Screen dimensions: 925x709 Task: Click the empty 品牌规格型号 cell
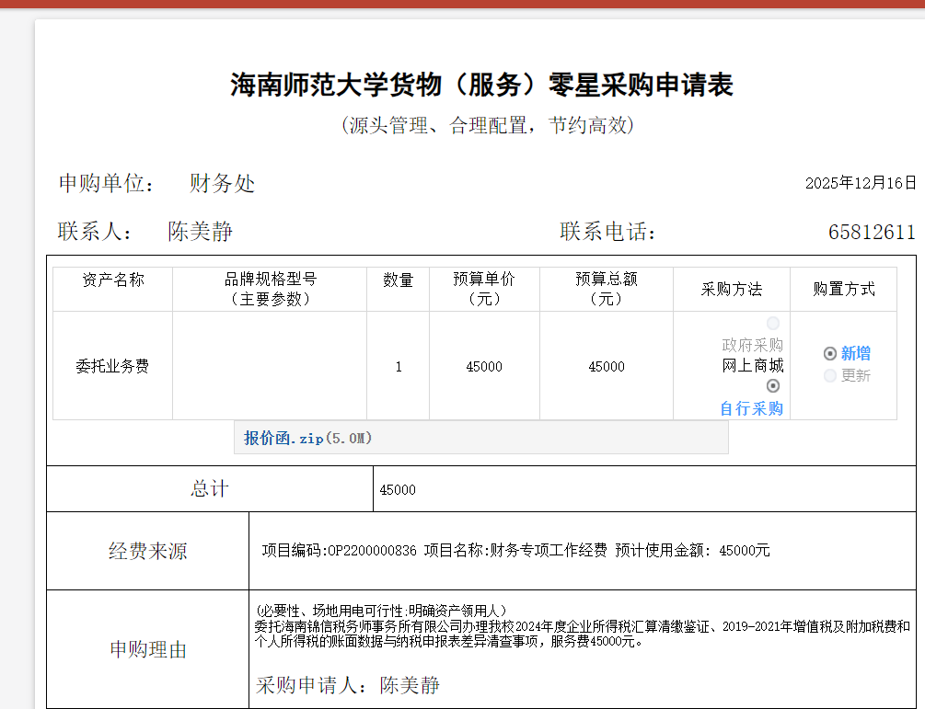tap(270, 366)
